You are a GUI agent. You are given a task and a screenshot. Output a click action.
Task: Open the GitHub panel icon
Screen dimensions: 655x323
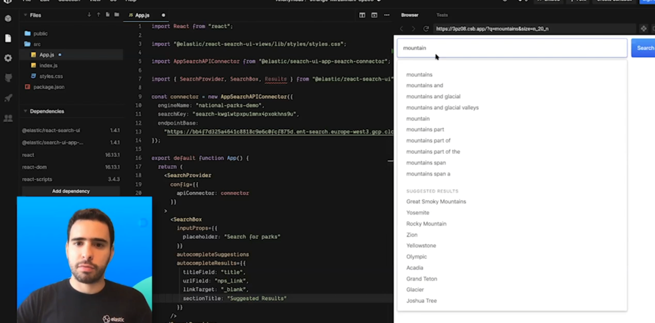pyautogui.click(x=8, y=78)
